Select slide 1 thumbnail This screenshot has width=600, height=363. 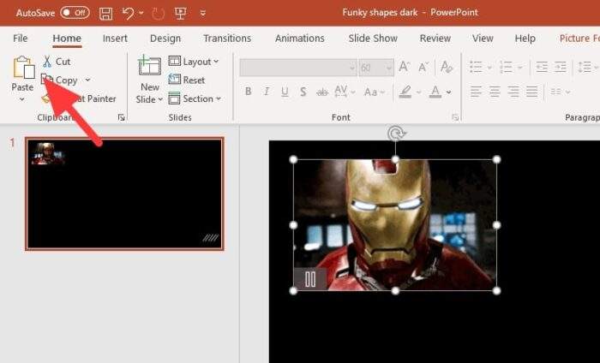(x=125, y=194)
